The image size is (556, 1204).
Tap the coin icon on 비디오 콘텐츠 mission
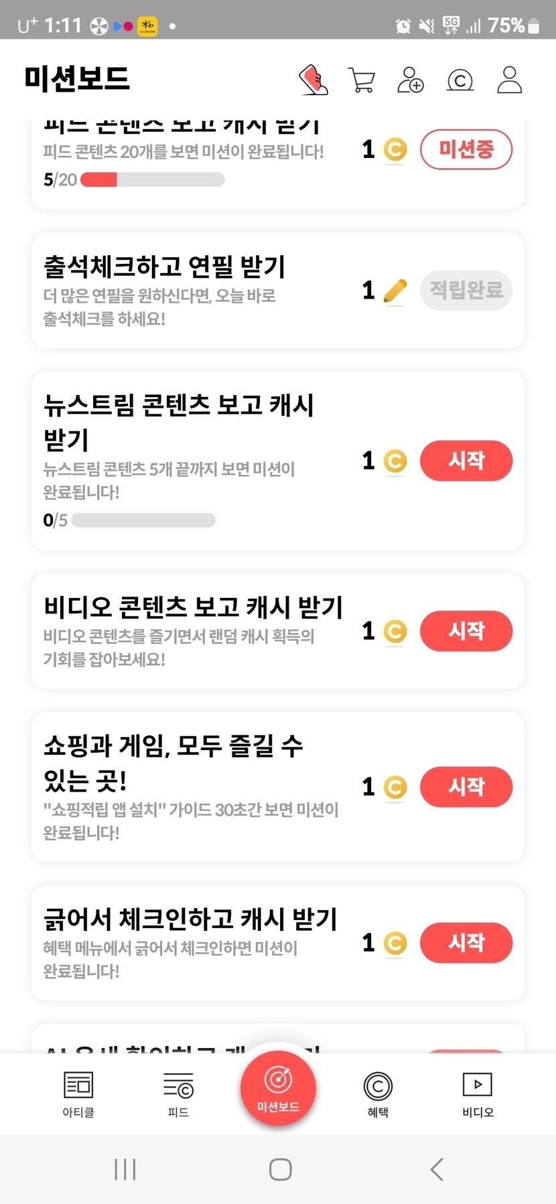pos(395,631)
